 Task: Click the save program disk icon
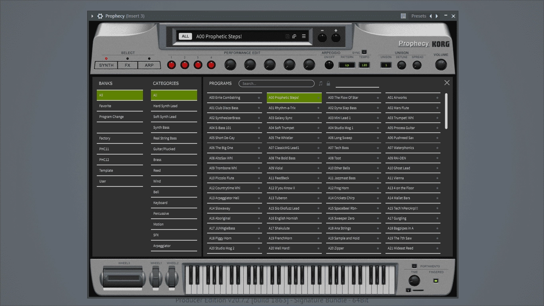pyautogui.click(x=288, y=36)
